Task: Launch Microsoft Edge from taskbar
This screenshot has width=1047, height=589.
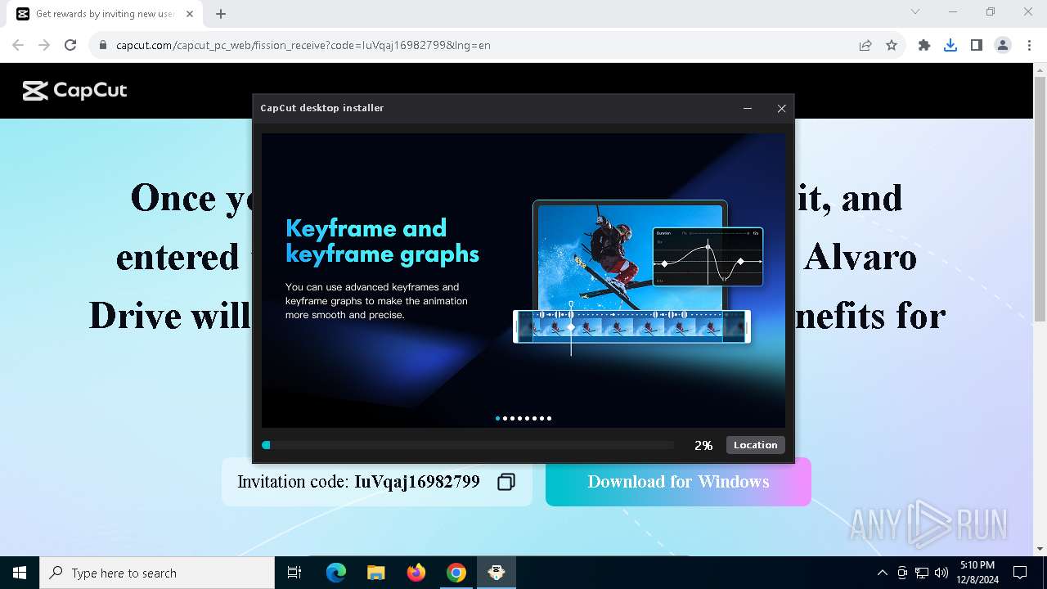Action: tap(335, 573)
